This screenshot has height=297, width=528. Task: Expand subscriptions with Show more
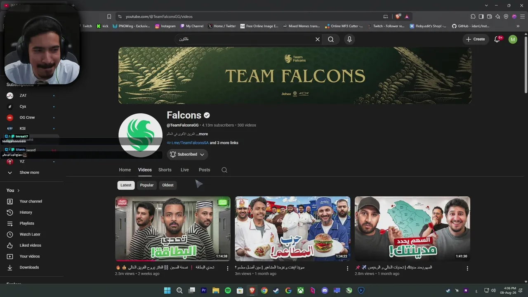[29, 172]
